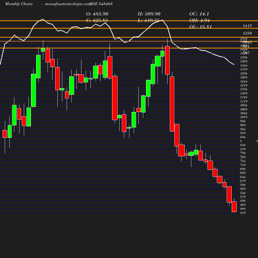This screenshot has width=258, height=258.
Task: Click the 1394 price axis label
Action: pos(244,57)
